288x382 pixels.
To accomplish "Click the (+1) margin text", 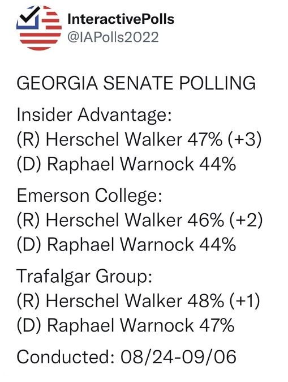I will (x=244, y=300).
